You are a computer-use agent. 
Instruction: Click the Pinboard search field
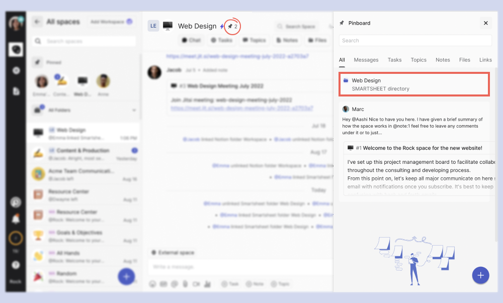(x=415, y=41)
